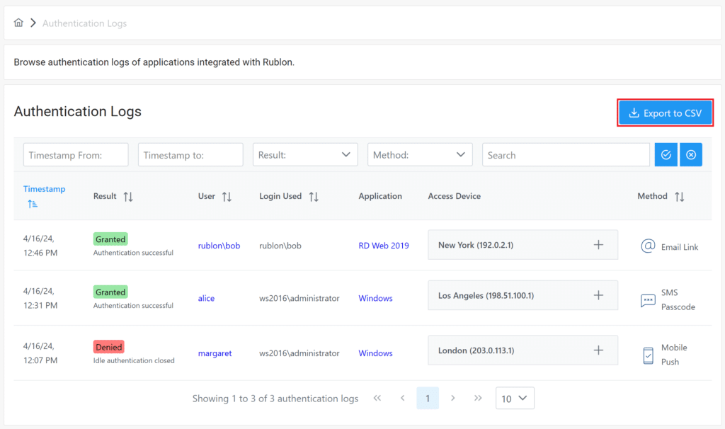Expand Los Angeles access device details
This screenshot has width=725, height=429.
click(x=598, y=295)
